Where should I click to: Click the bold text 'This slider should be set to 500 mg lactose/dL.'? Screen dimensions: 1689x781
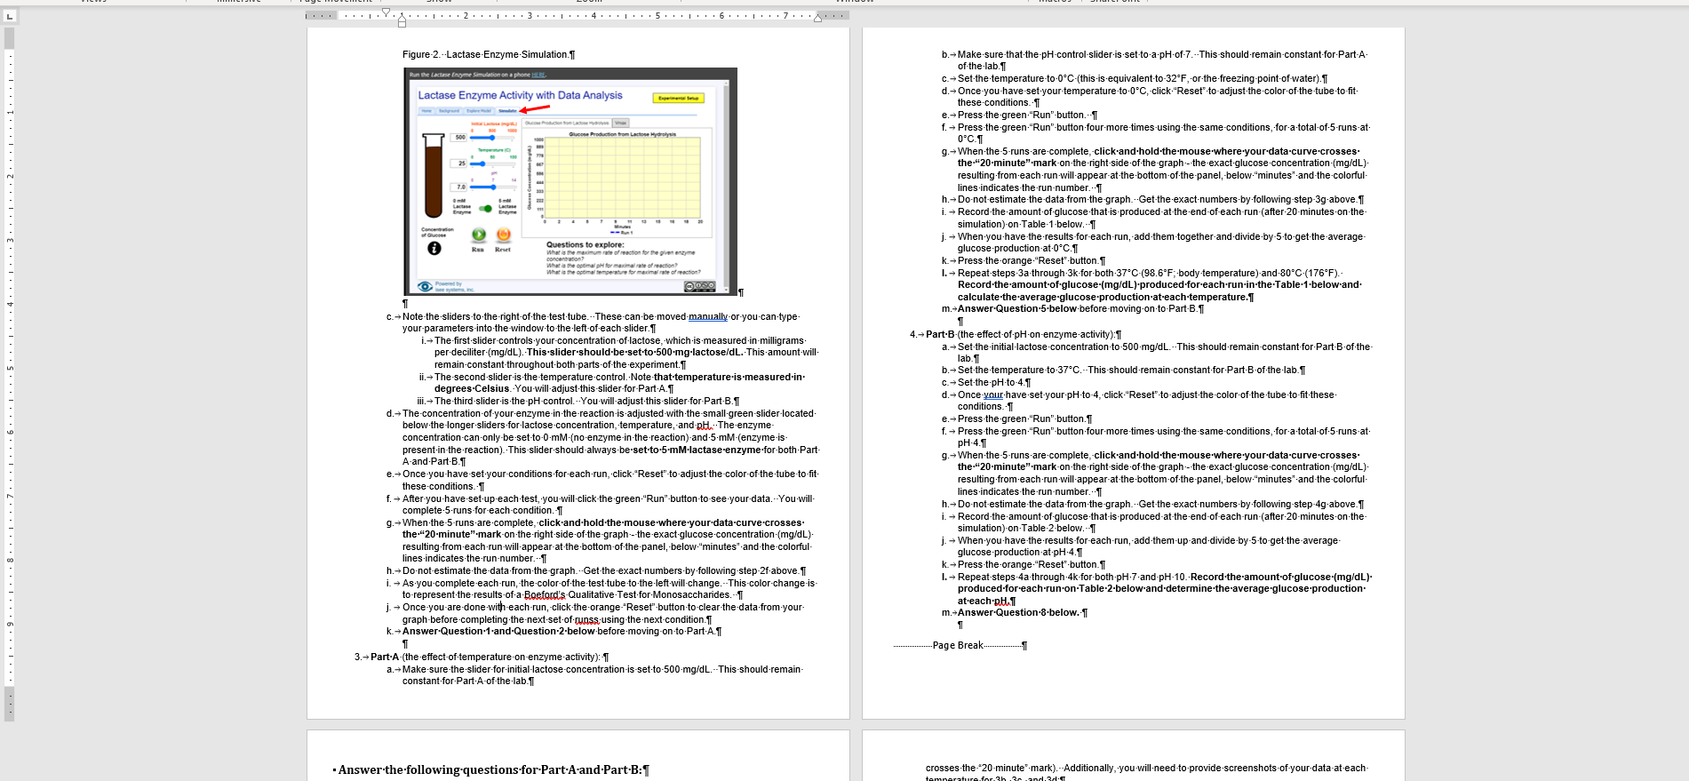[634, 352]
